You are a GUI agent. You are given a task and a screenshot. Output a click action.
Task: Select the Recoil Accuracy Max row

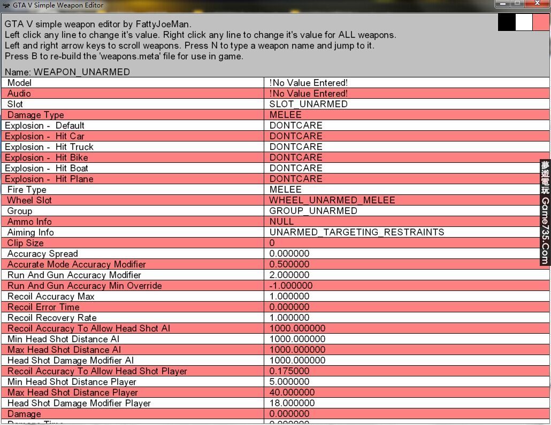(275, 297)
